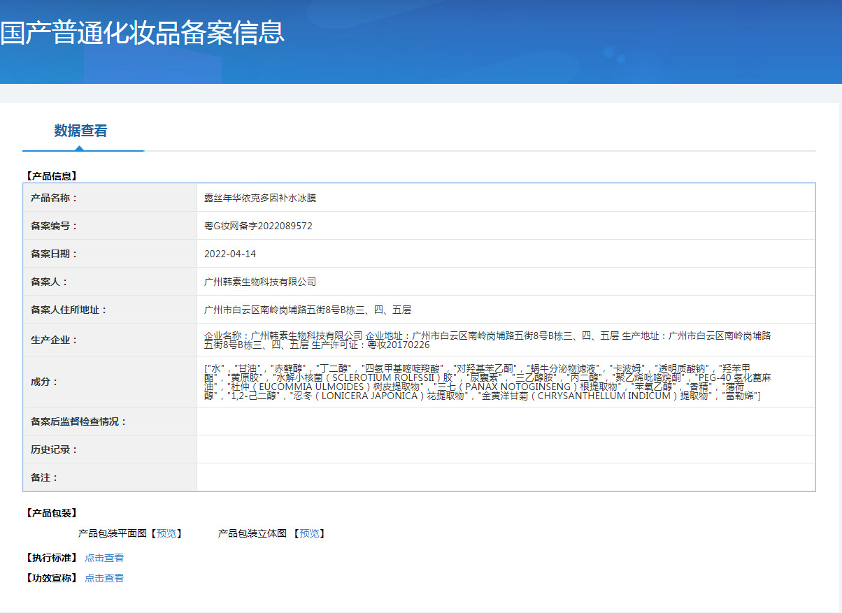
Task: Click the 成分 row label
Action: pos(45,382)
